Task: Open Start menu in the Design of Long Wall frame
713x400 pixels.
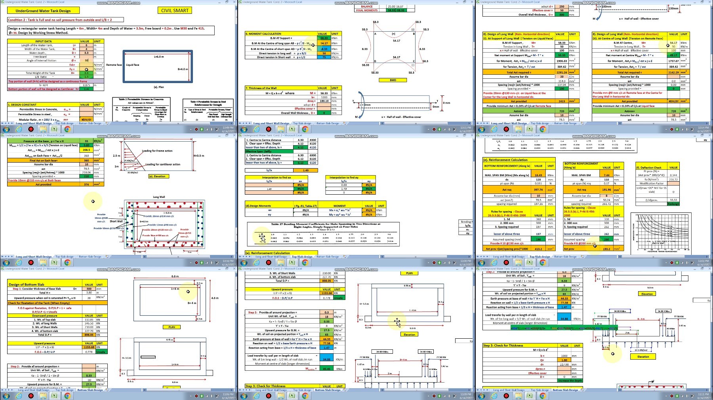Action: (x=482, y=129)
